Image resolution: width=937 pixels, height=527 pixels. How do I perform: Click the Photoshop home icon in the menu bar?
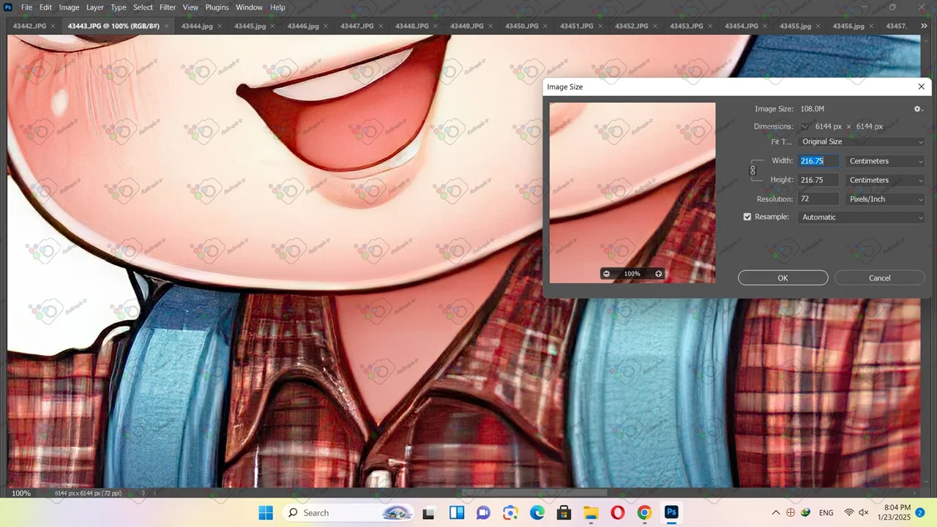pos(8,7)
